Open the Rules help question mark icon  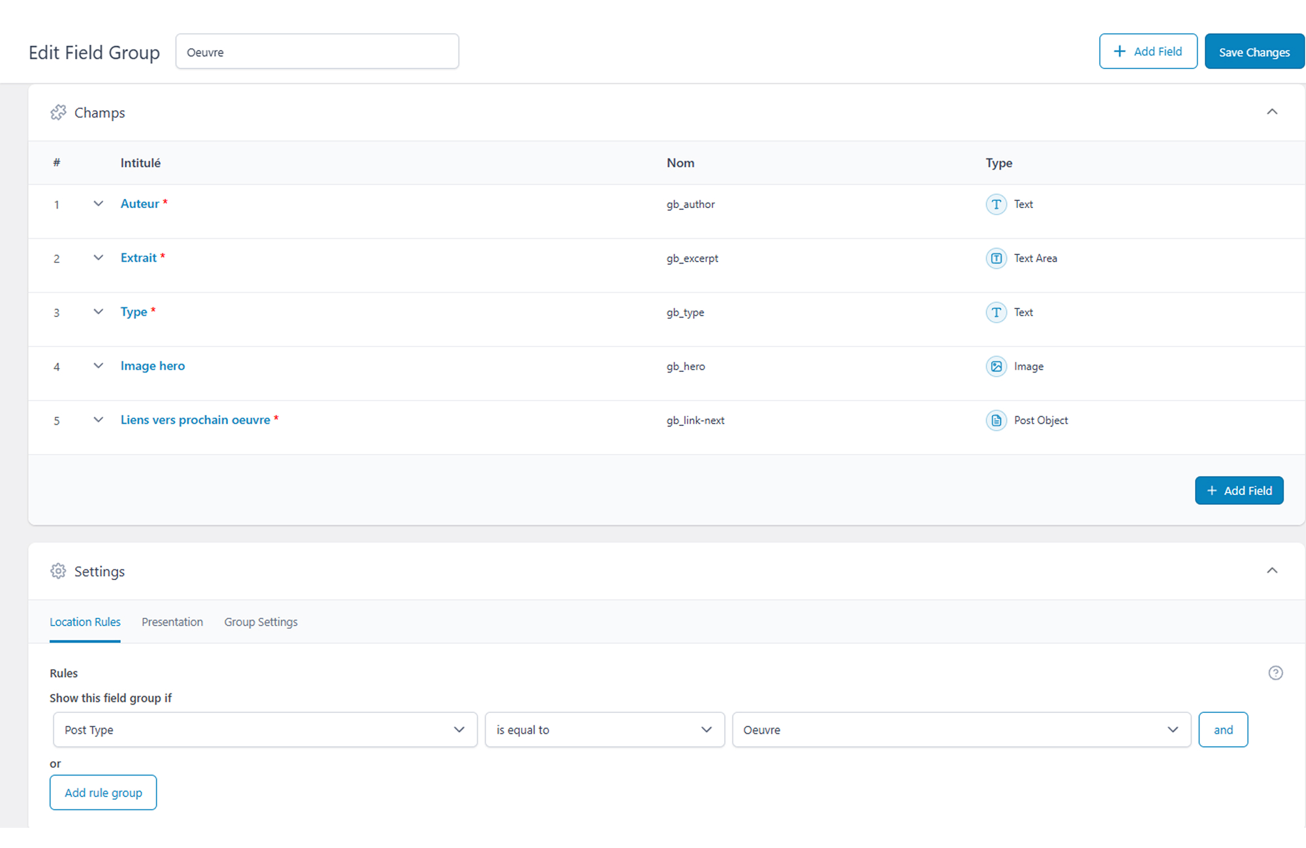[x=1275, y=673]
